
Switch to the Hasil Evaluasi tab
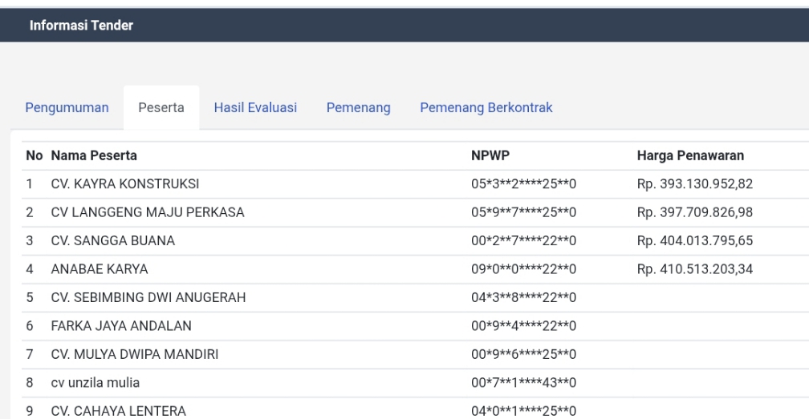coord(256,108)
